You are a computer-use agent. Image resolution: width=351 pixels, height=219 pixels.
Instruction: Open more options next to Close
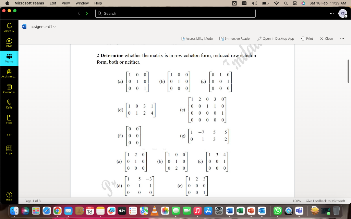[x=342, y=39]
